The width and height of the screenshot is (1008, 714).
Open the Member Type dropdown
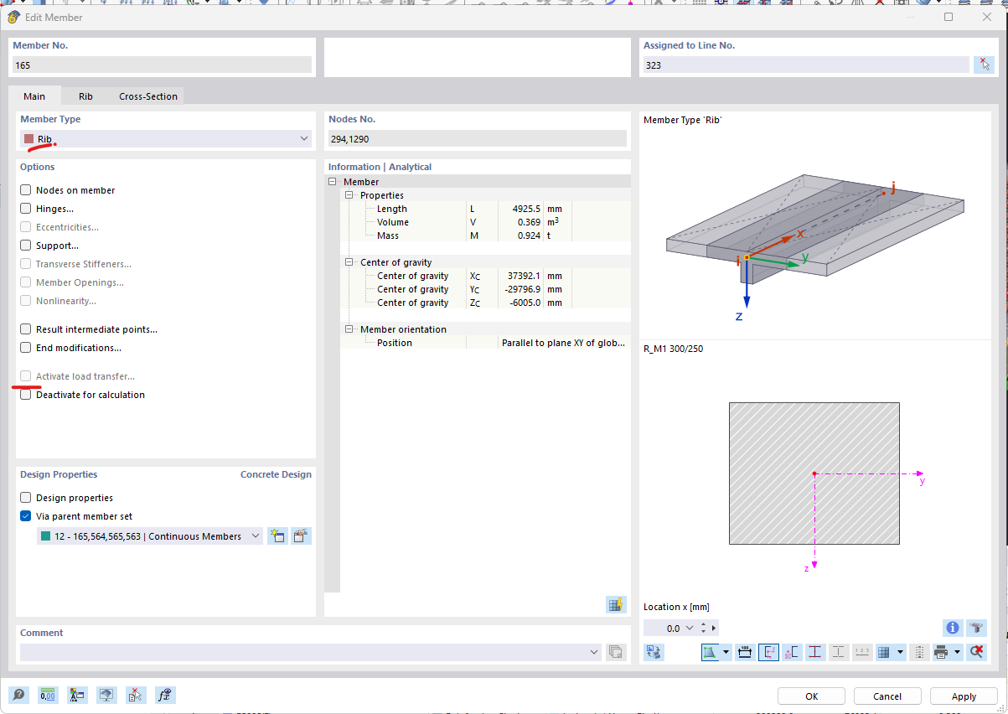pos(304,138)
